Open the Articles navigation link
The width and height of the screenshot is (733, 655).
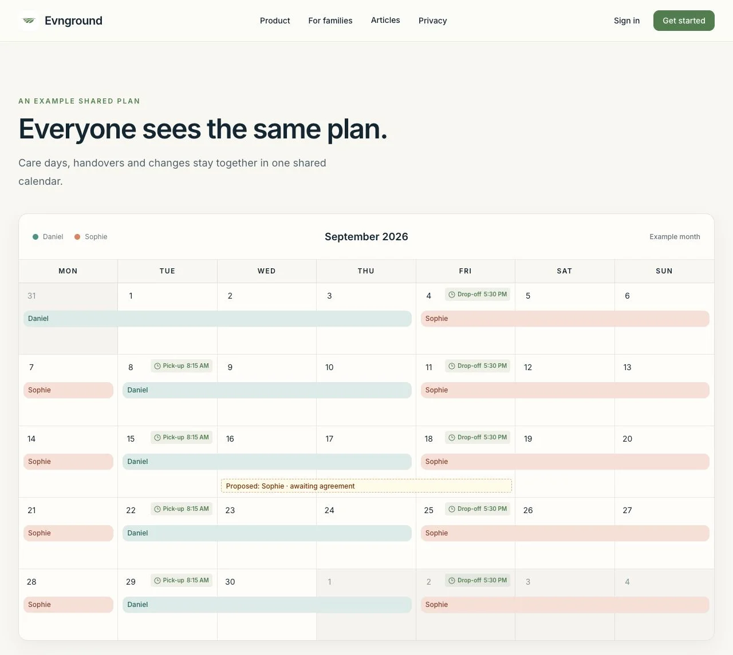[x=385, y=20]
